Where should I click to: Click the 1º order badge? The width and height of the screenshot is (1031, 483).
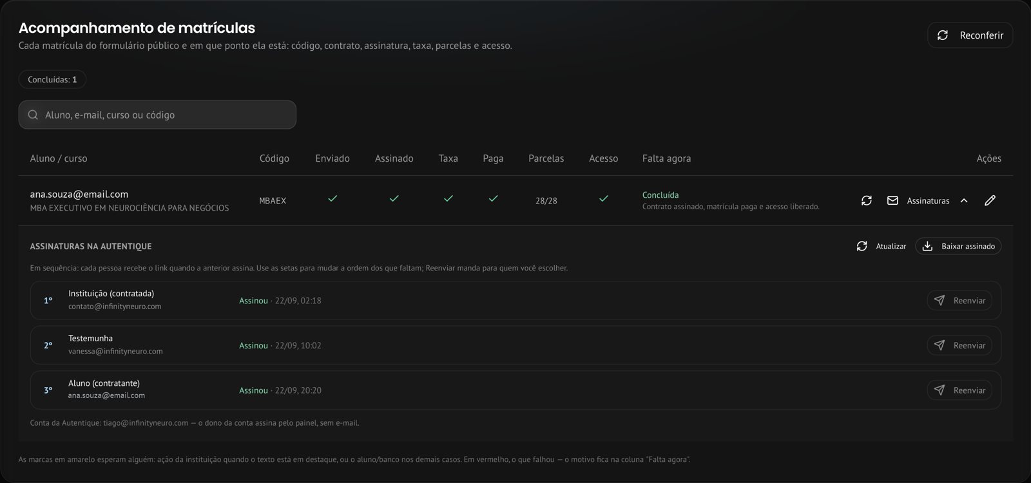tap(48, 301)
